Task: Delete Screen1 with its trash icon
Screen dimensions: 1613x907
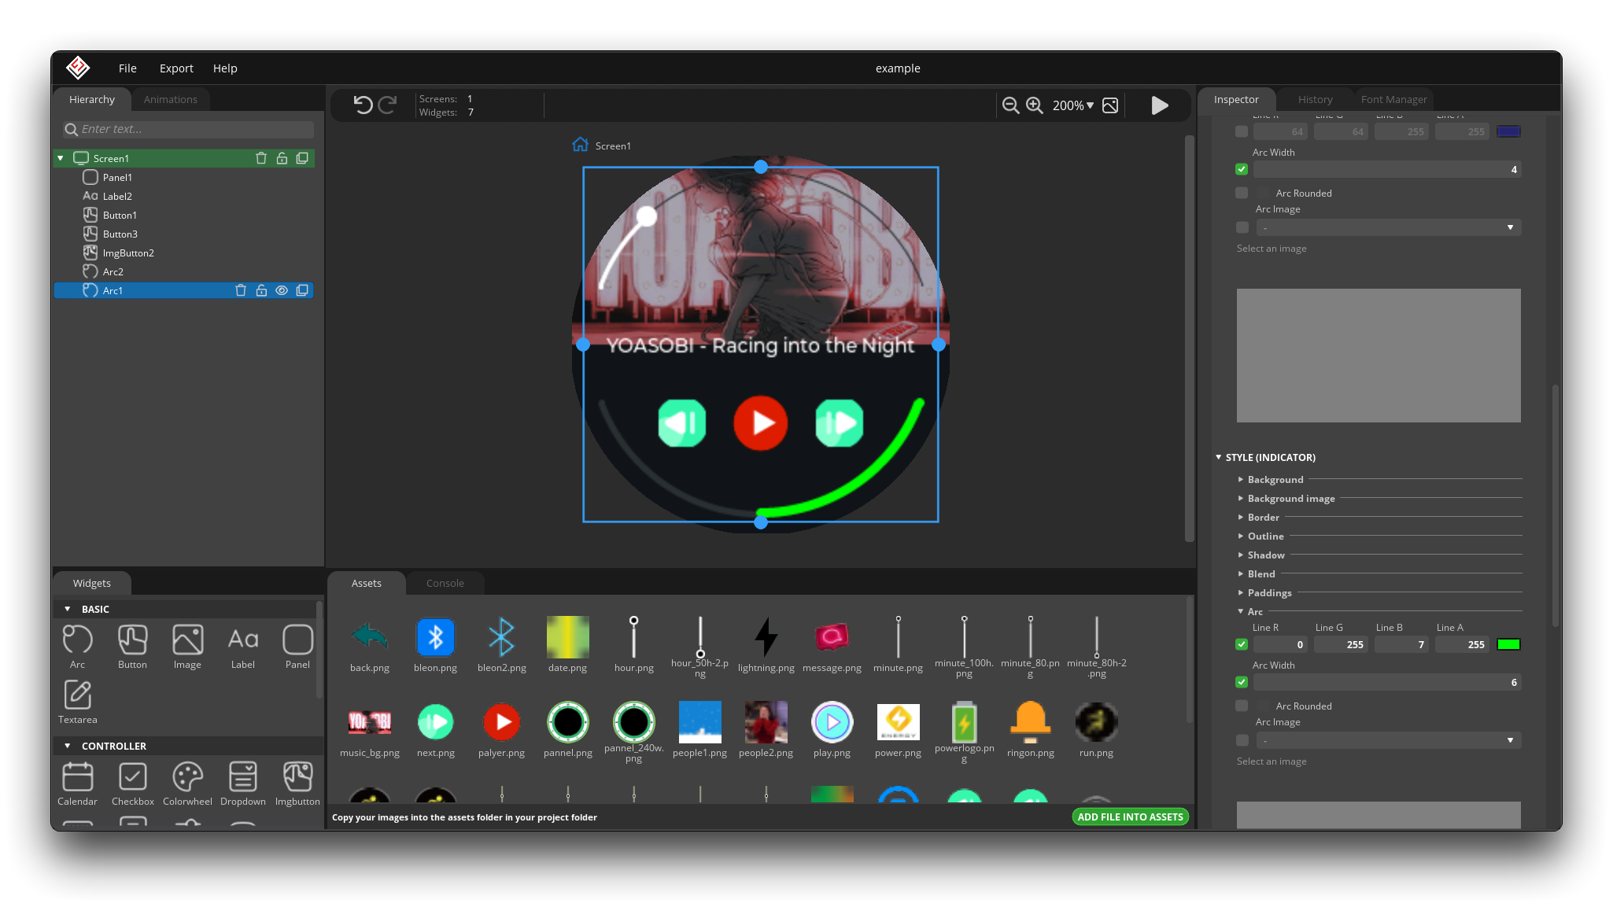Action: [261, 158]
